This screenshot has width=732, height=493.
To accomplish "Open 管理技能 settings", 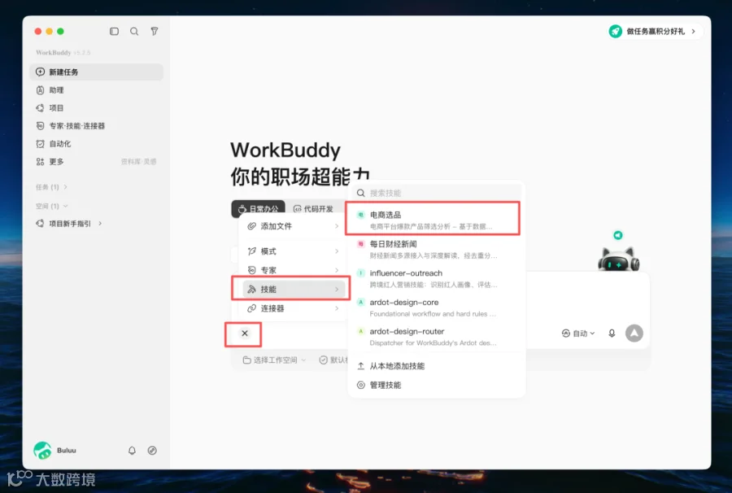I will pos(437,385).
